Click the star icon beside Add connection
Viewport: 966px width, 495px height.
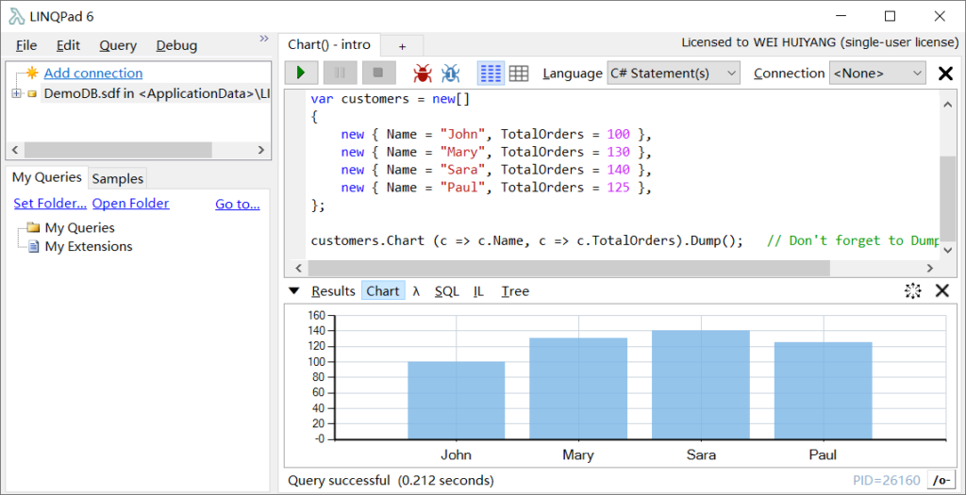pos(32,73)
